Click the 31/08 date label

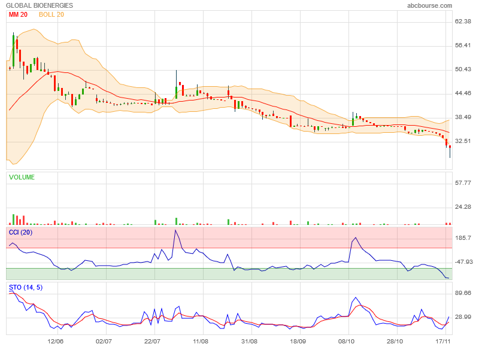[249, 341]
